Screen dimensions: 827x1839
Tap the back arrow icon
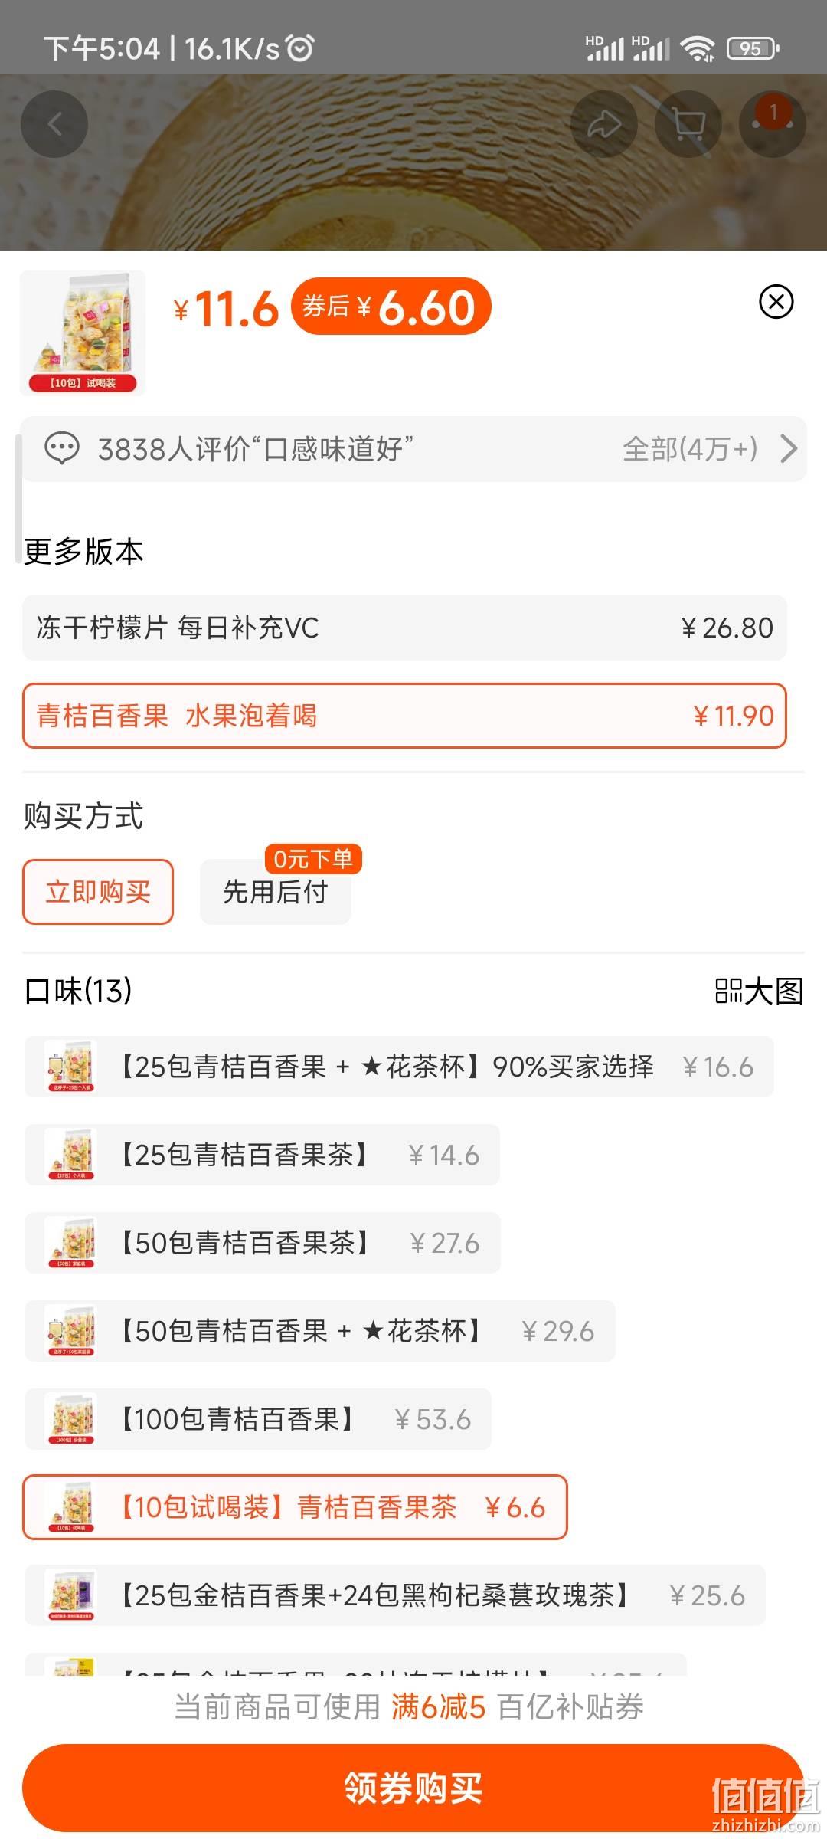click(54, 124)
